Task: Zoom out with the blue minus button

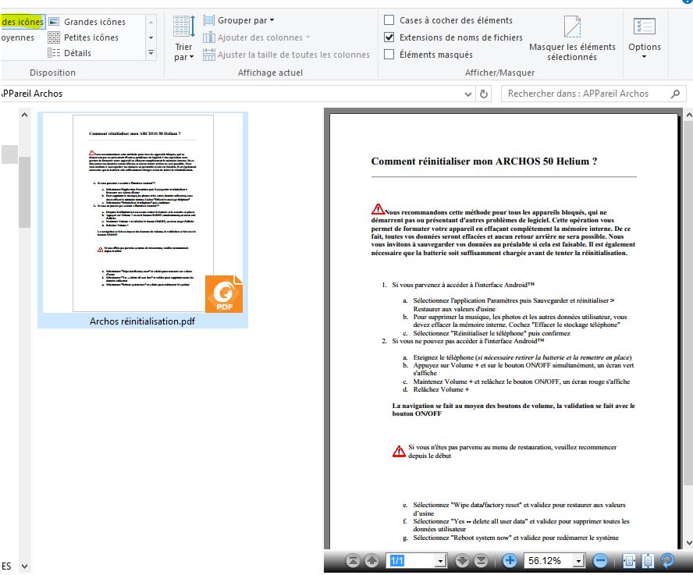Action: pos(600,561)
